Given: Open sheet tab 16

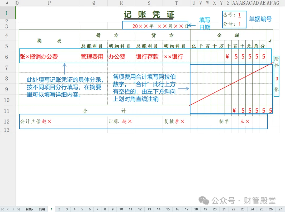Looking at the screenshot, I should coord(177,209).
